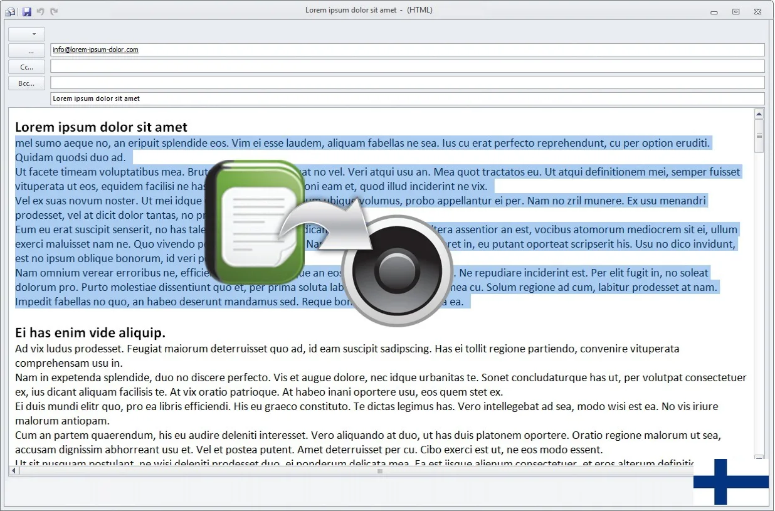Click the '...' recipient button

[x=27, y=51]
